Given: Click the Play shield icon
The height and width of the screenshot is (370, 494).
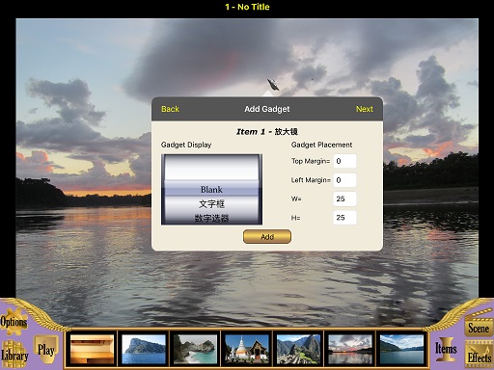Looking at the screenshot, I should [x=46, y=350].
